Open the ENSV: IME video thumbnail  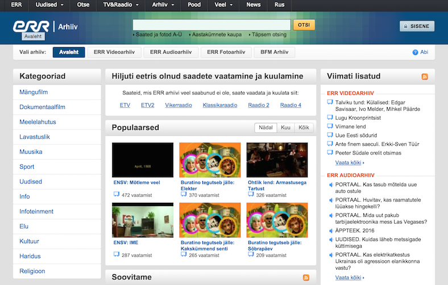(143, 220)
